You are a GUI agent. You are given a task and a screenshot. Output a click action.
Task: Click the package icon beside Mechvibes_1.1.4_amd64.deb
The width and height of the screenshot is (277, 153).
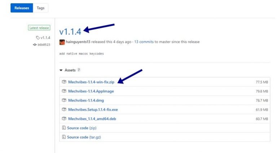click(x=64, y=119)
